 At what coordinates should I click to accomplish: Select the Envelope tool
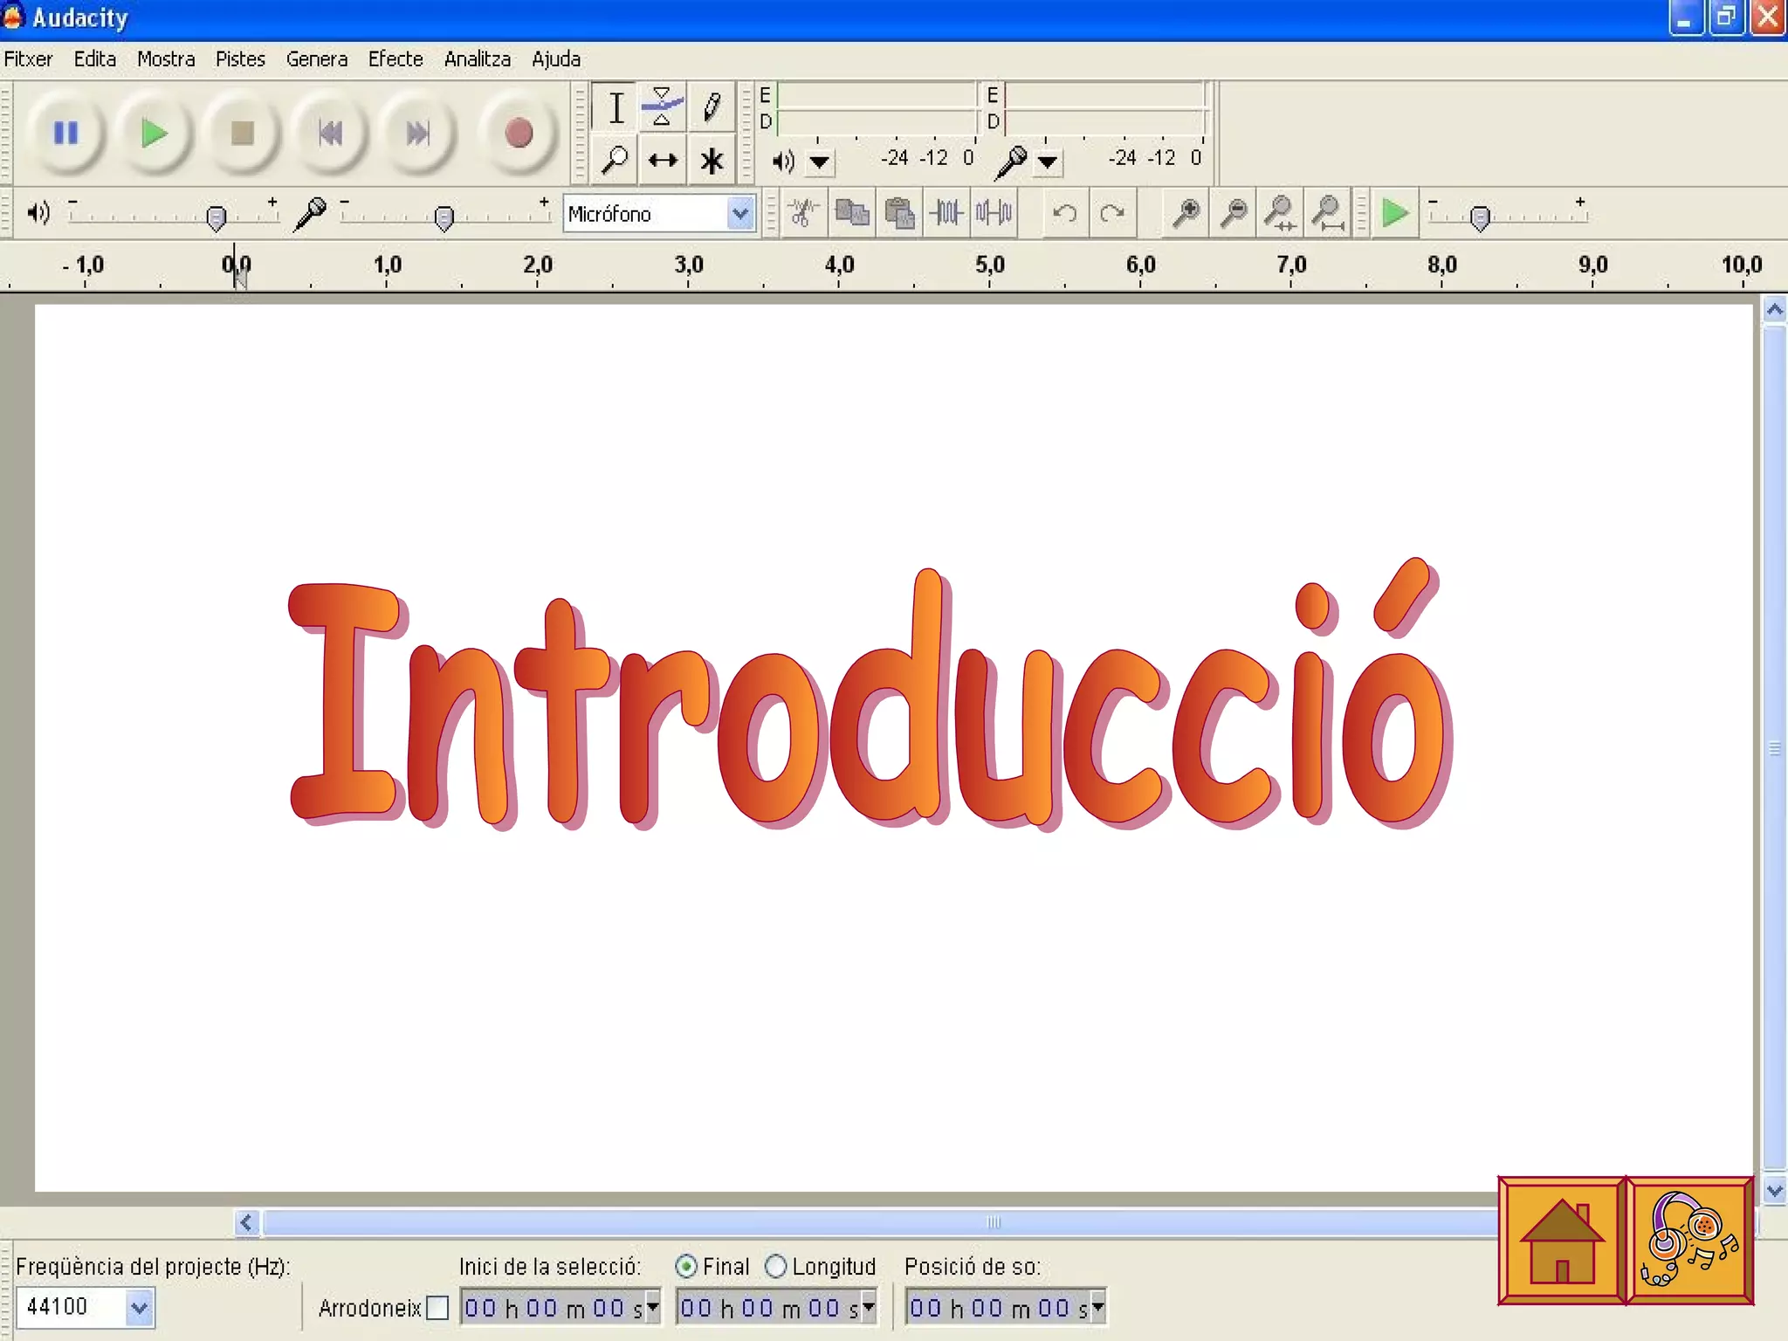(663, 107)
